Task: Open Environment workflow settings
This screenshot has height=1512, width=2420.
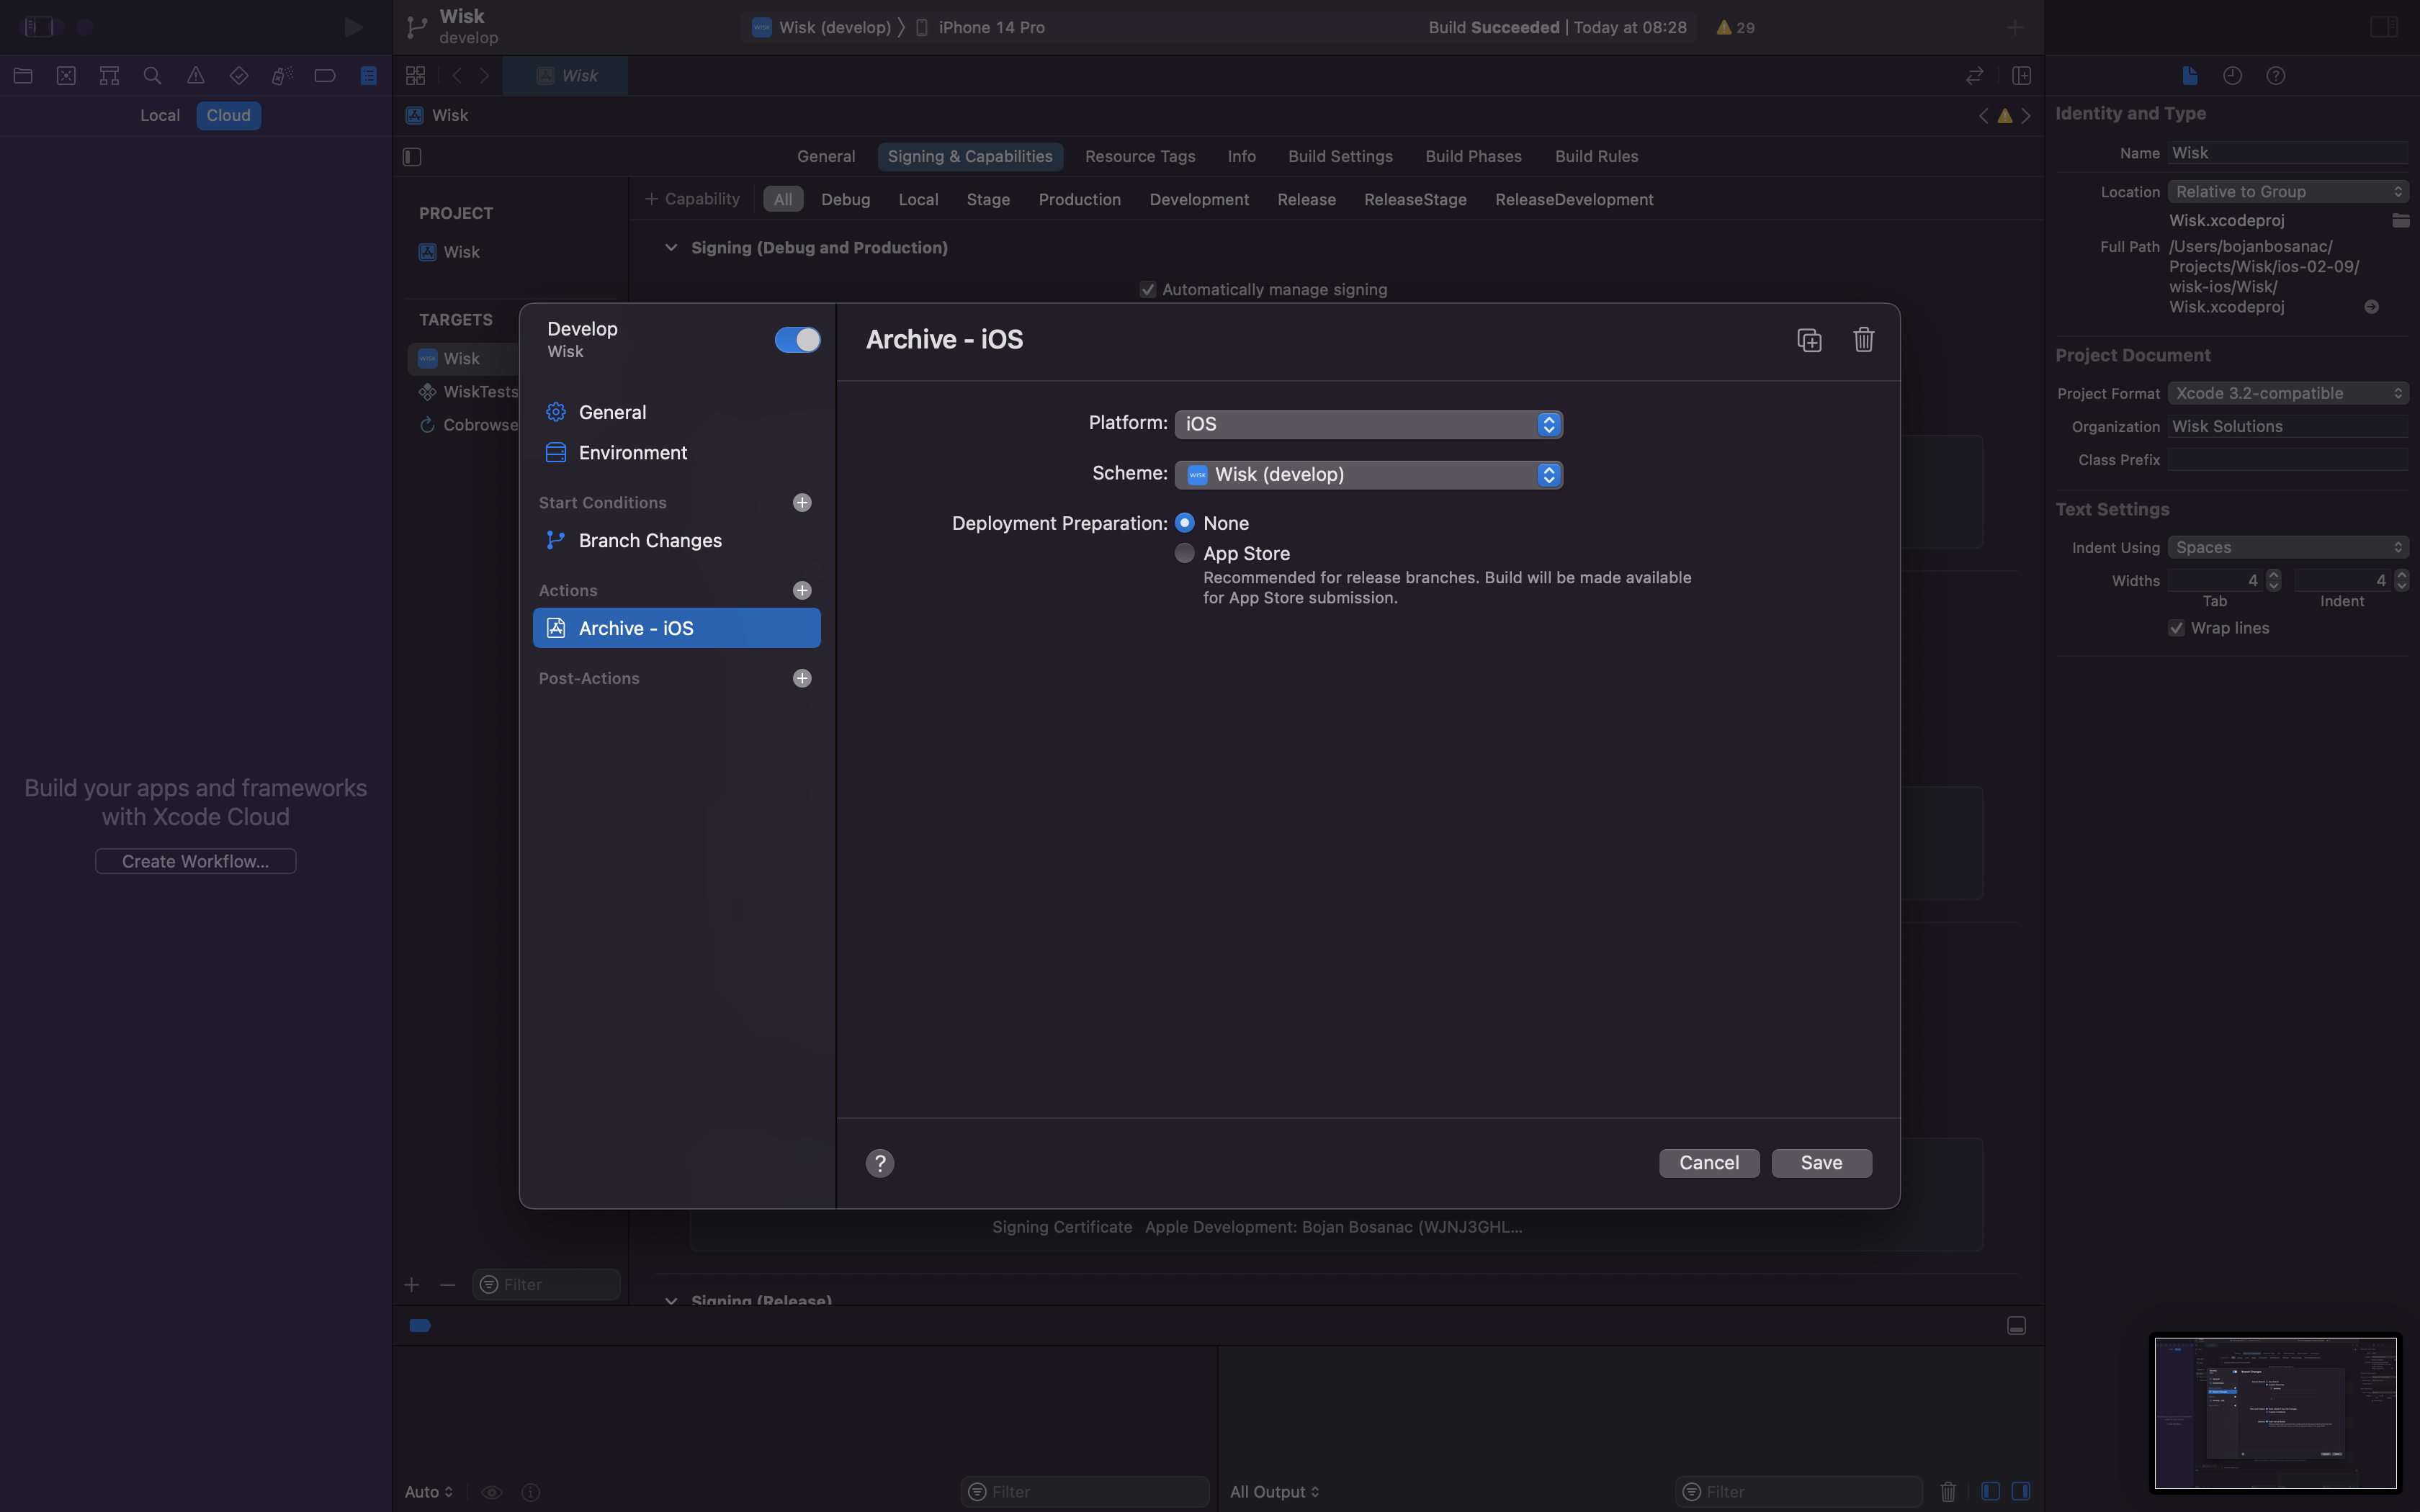Action: click(677, 453)
